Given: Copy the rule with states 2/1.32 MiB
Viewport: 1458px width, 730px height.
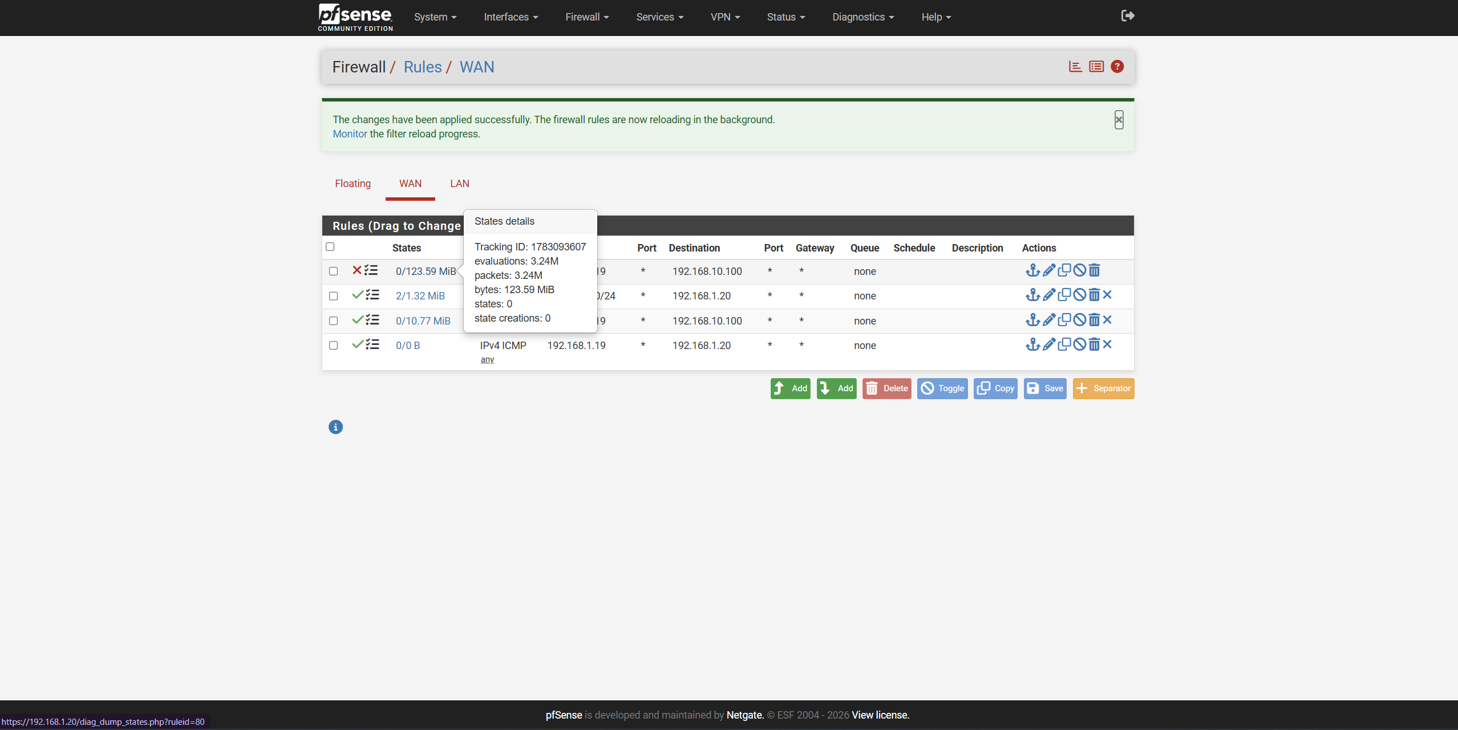Looking at the screenshot, I should [x=1064, y=295].
